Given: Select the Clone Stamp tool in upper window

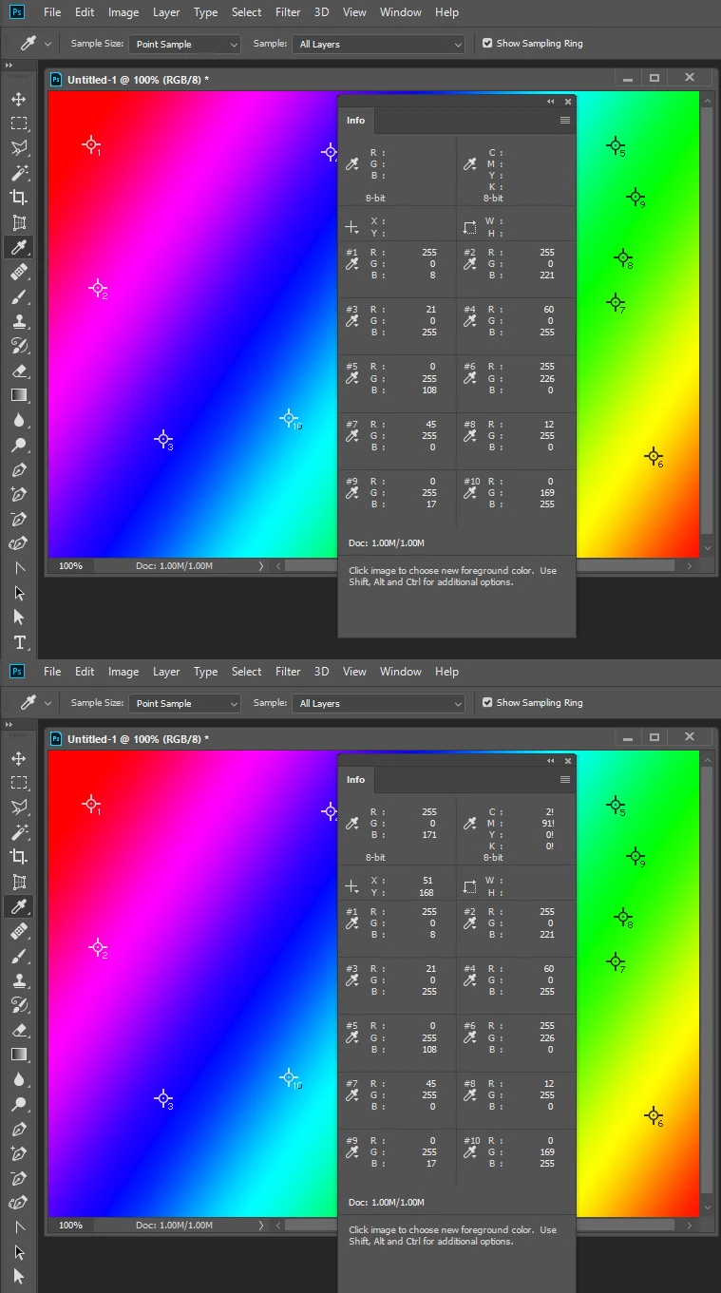Looking at the screenshot, I should coord(18,321).
